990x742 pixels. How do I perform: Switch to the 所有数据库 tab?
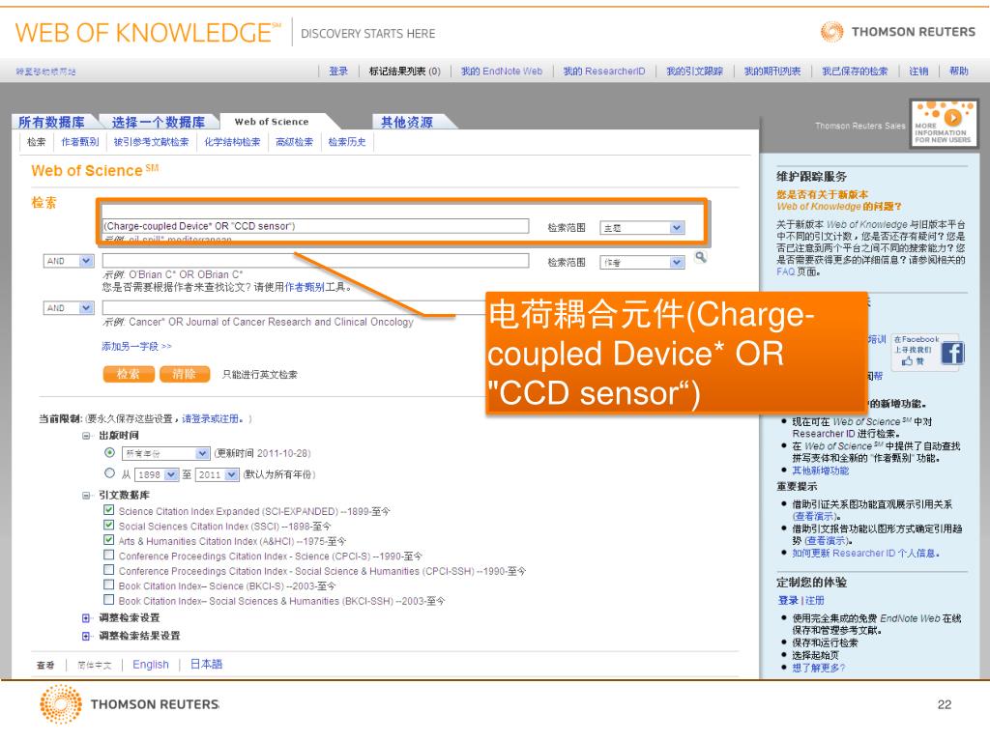point(51,122)
